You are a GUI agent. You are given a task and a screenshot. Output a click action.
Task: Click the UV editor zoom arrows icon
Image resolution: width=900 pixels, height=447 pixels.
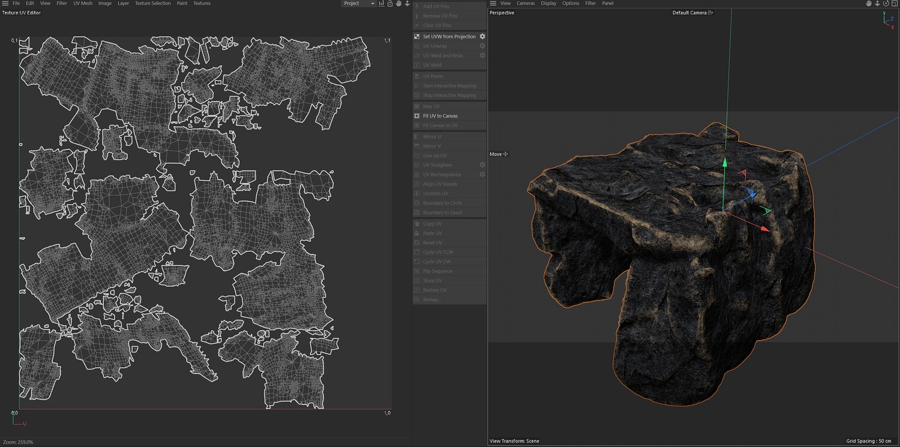[407, 4]
